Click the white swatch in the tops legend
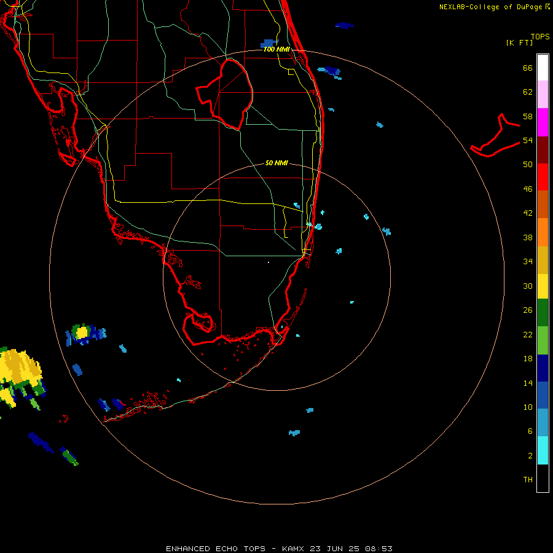This screenshot has width=553, height=553. click(543, 68)
